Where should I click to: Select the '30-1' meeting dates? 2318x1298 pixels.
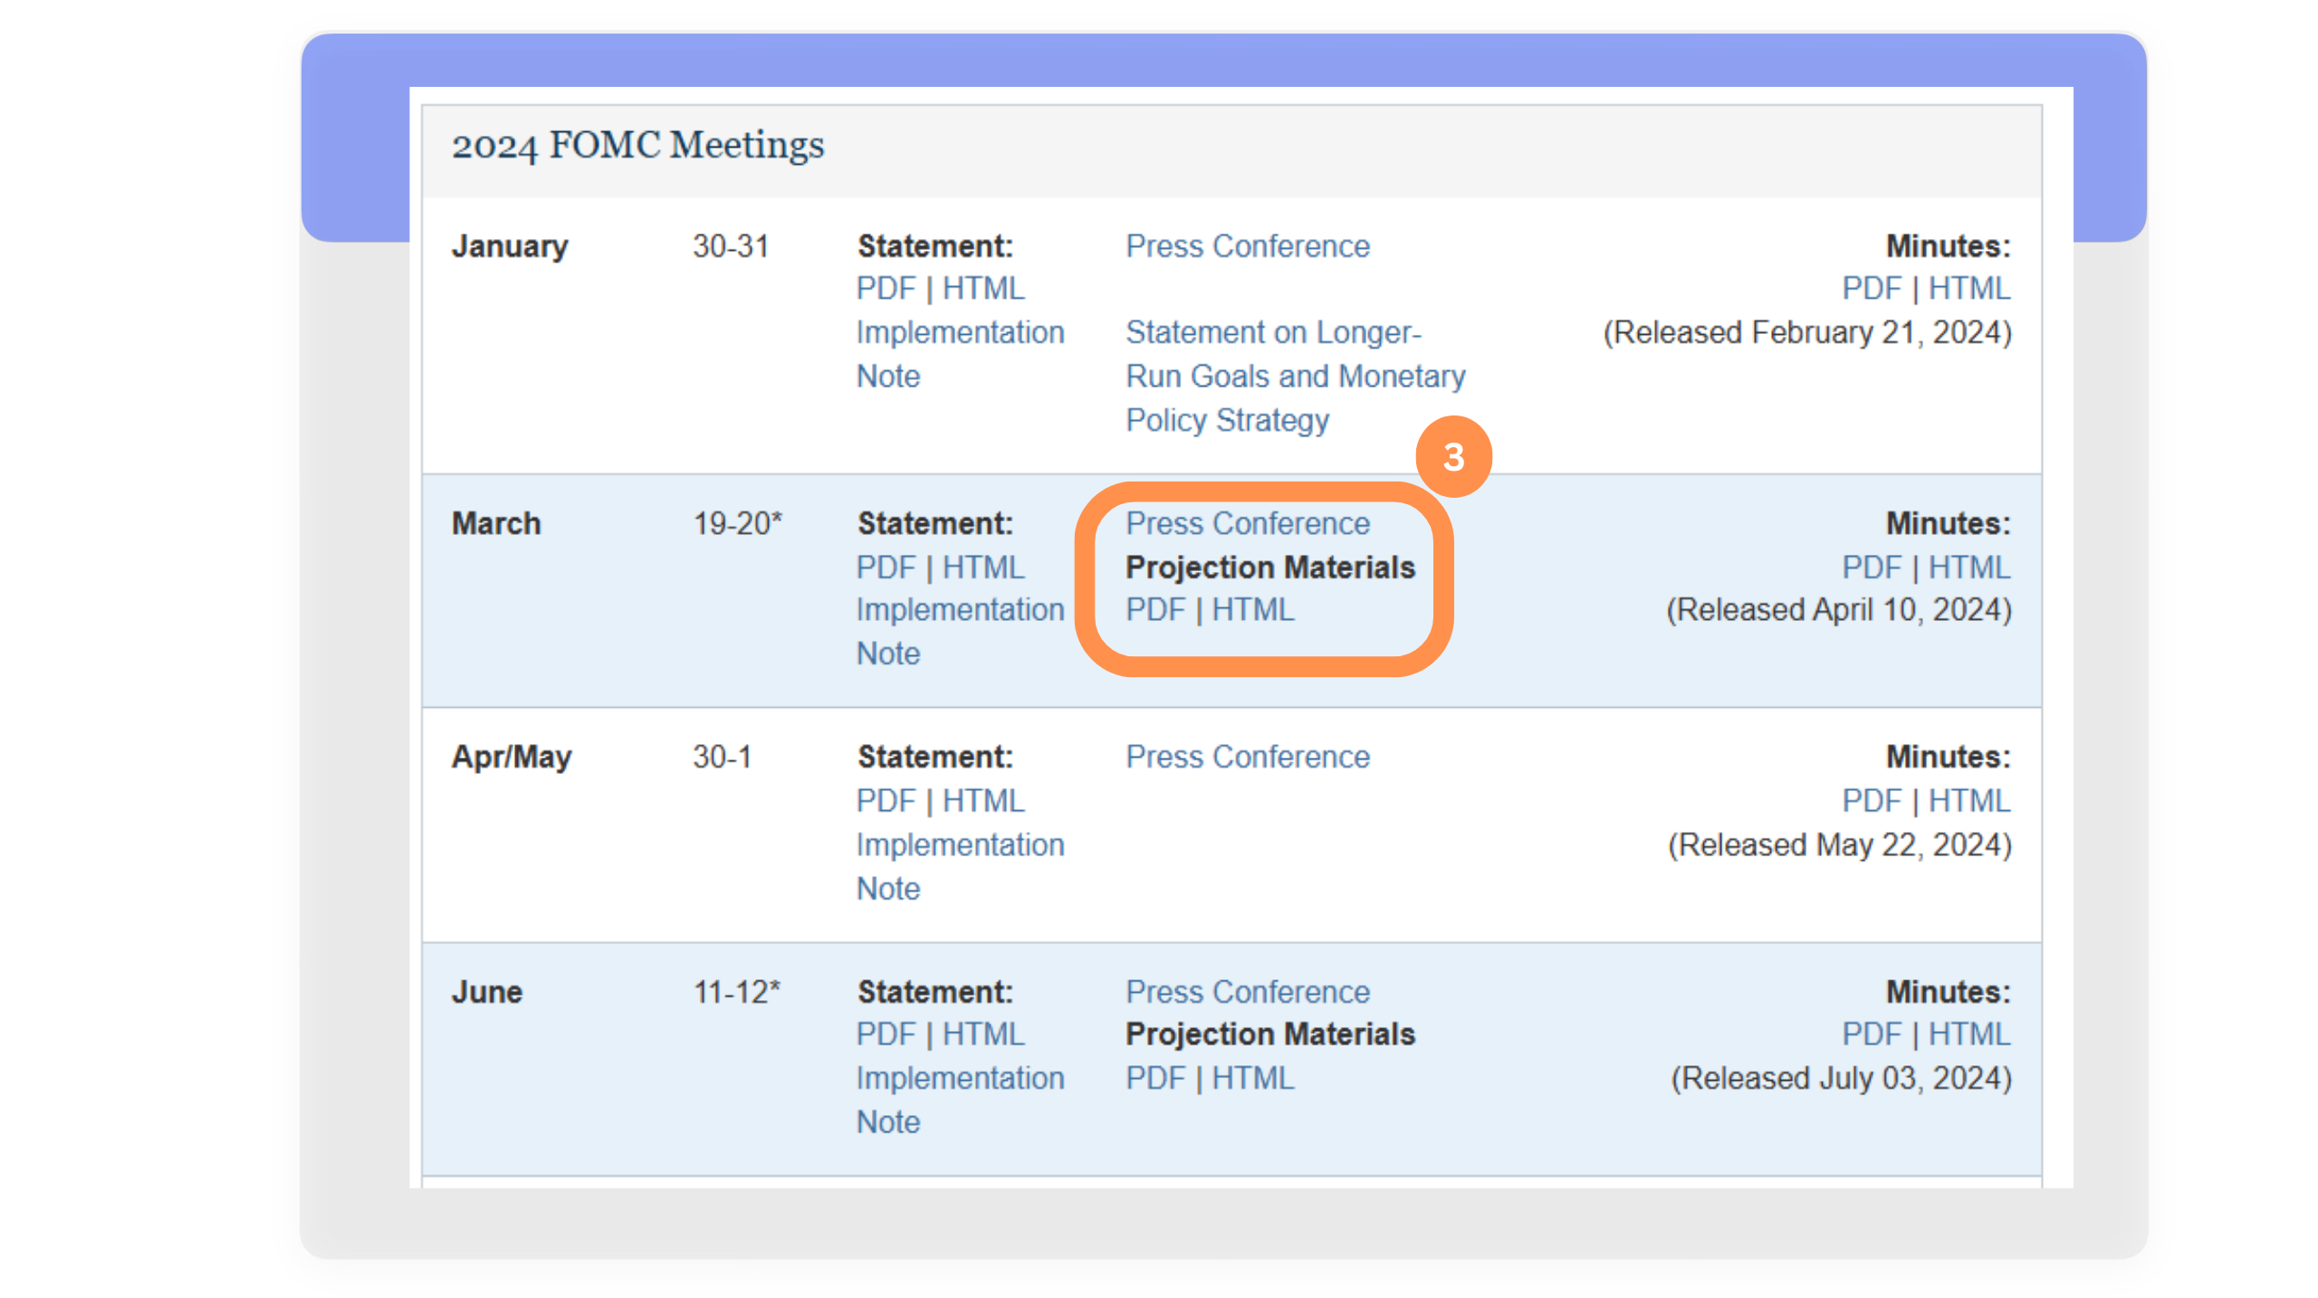coord(722,758)
